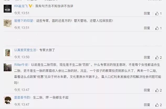Like KK崔龙飞's comment with thumbs-up

(157, 13)
